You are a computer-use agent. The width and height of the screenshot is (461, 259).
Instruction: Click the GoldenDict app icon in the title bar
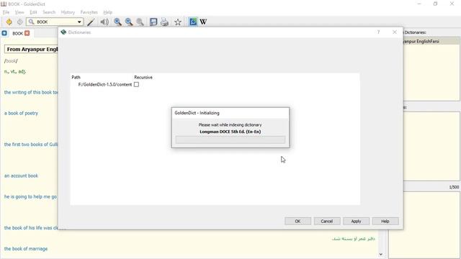(x=4, y=4)
